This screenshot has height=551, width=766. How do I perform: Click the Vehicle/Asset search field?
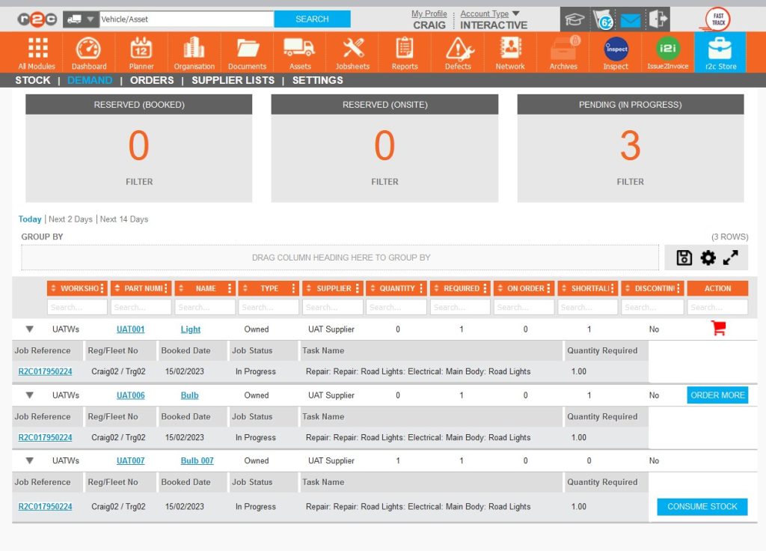coord(186,19)
